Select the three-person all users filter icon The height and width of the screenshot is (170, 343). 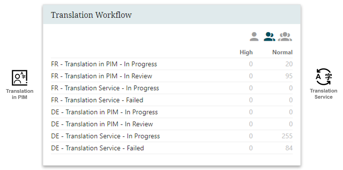[x=285, y=37]
